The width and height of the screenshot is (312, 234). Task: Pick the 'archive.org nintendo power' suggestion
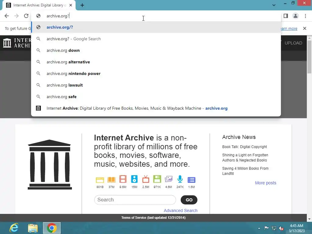tap(156, 73)
